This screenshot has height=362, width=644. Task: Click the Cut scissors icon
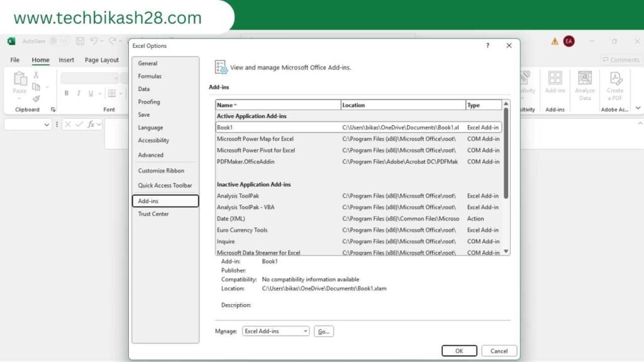tap(36, 75)
